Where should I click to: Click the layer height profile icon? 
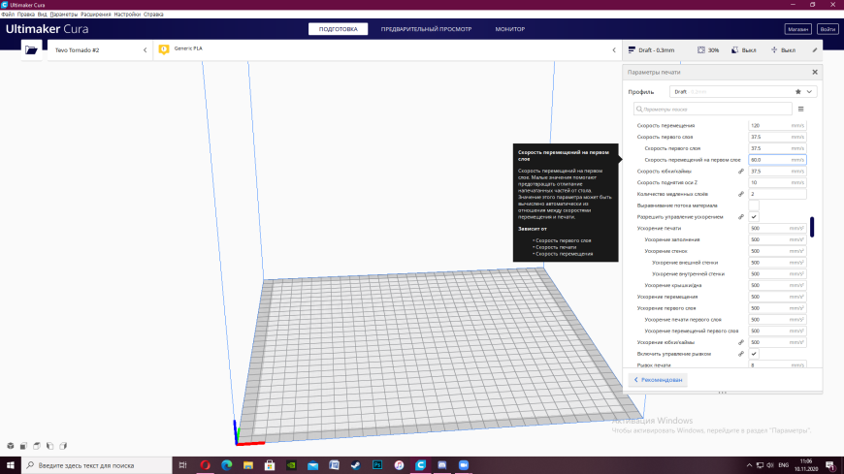pyautogui.click(x=632, y=49)
